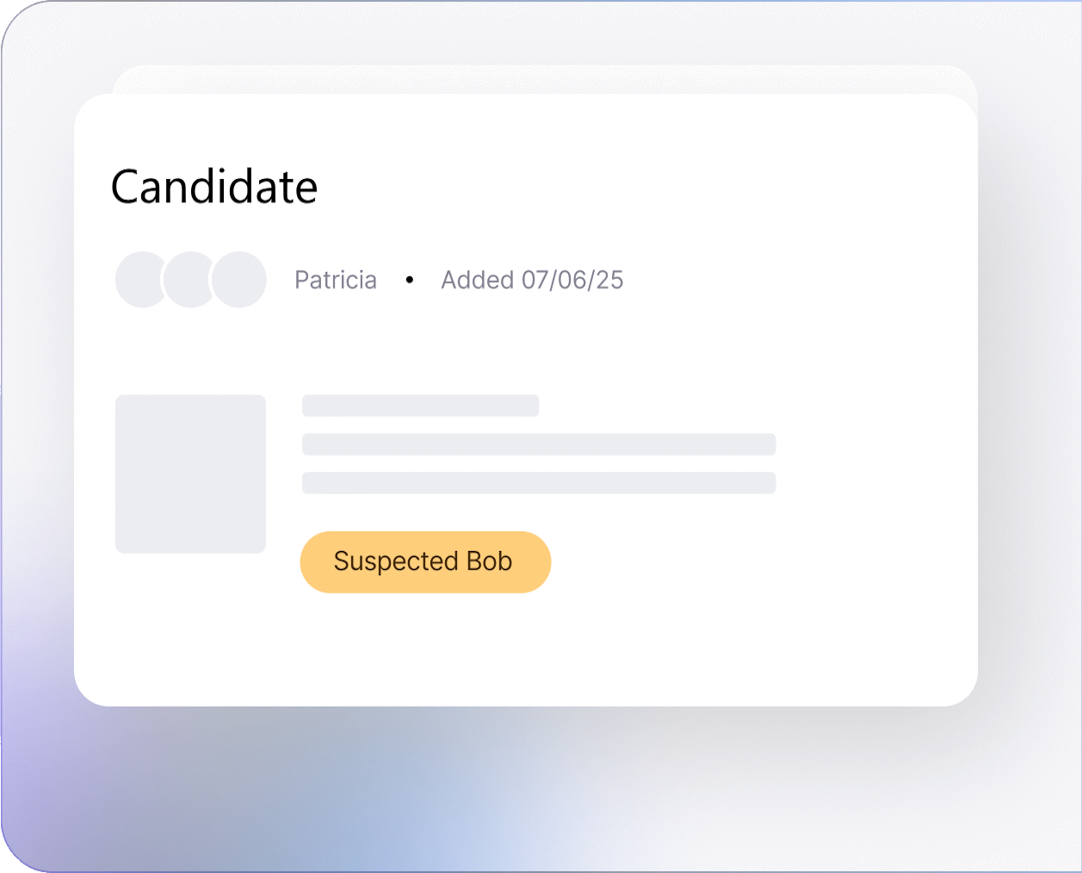Screen dimensions: 1082x873
Task: Click the dot separator after Patricia
Action: (x=410, y=280)
